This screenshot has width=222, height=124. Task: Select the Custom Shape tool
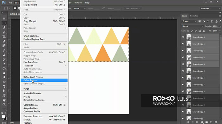pyautogui.click(x=4, y=95)
